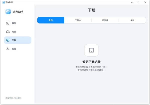The height and width of the screenshot is (105, 150).
Task: Click the title bar app icon
Action: (x=4, y=2)
